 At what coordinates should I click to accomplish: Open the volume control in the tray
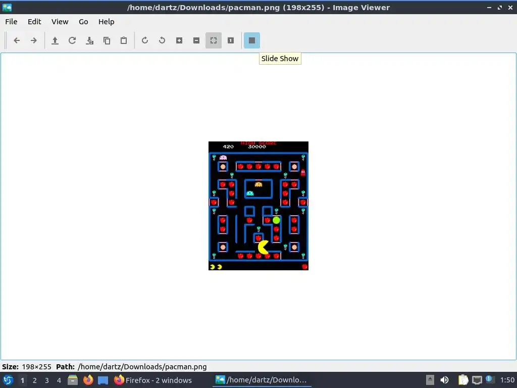click(444, 380)
